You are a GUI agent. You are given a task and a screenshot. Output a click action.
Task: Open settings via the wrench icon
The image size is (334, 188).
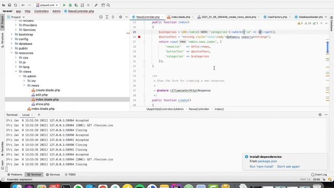coord(96,5)
